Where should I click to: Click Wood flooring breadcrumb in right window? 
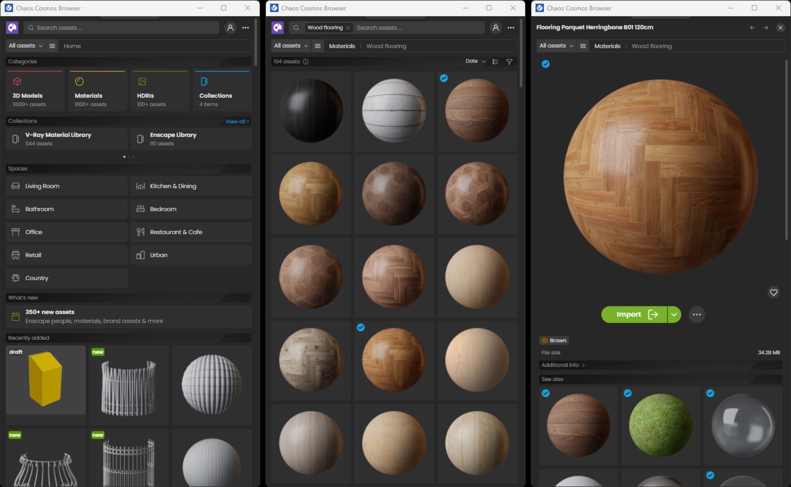point(652,46)
